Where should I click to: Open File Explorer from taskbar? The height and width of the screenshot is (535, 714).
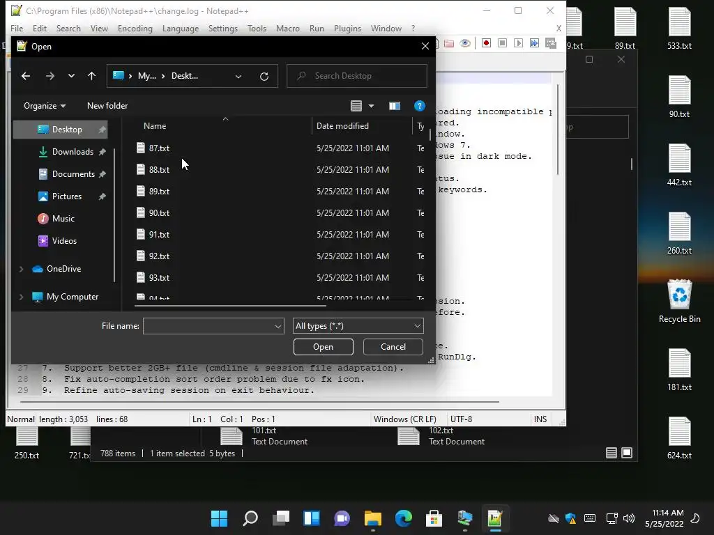pos(372,518)
